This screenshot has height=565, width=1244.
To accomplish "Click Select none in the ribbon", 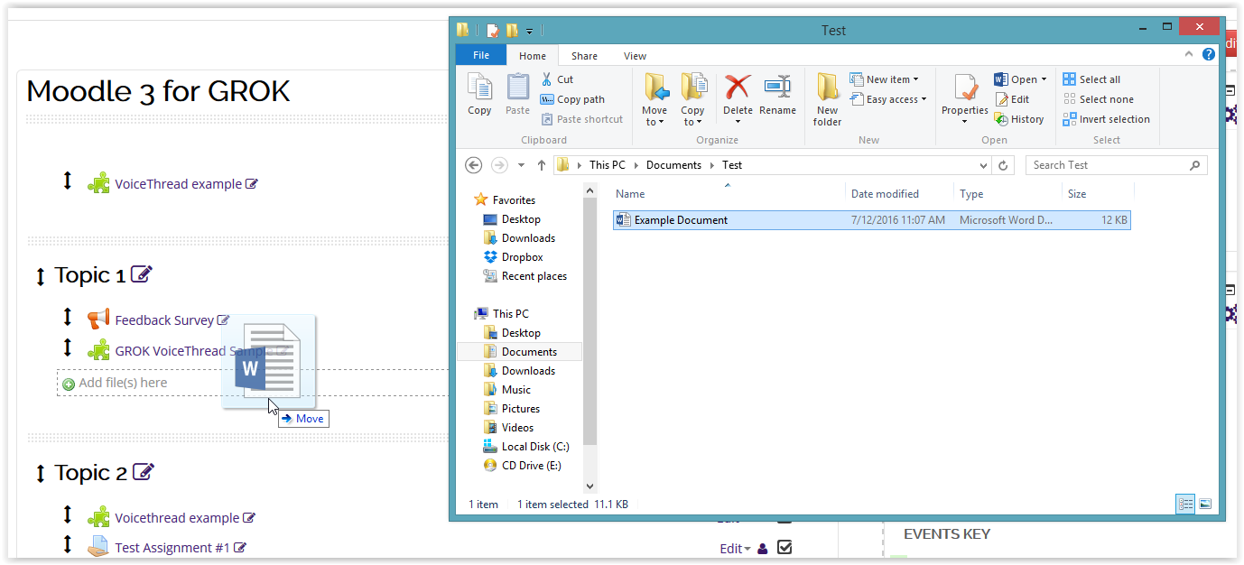I will click(x=1098, y=99).
